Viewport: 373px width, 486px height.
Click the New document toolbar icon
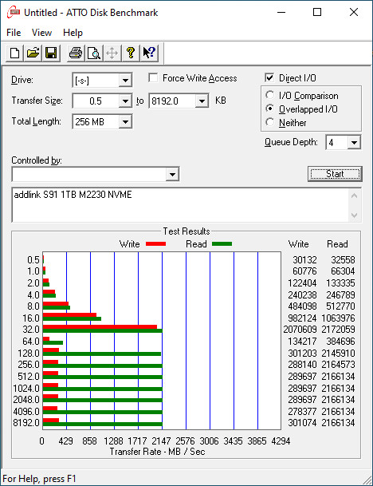[14, 53]
